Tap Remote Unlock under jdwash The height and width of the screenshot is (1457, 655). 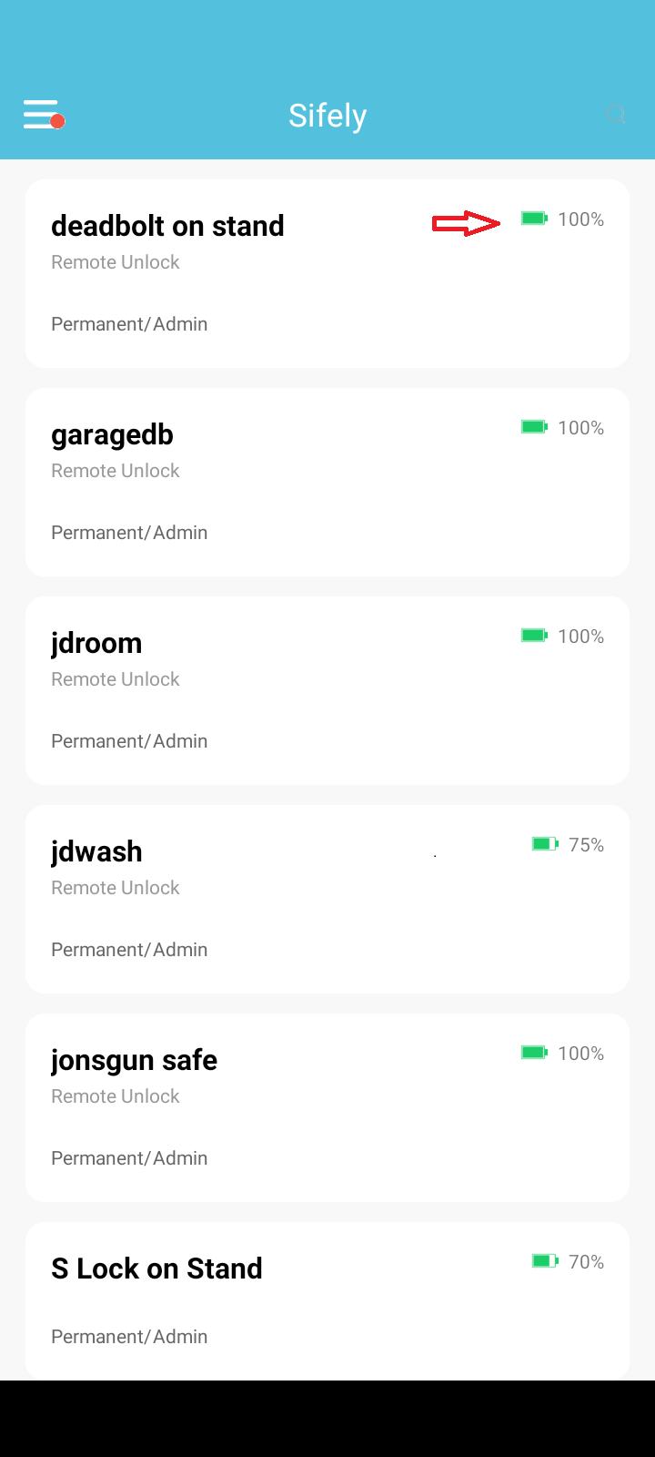pyautogui.click(x=116, y=888)
